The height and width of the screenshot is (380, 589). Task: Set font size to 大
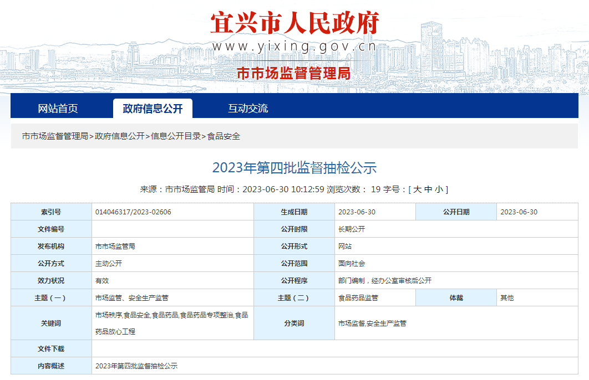(x=417, y=189)
